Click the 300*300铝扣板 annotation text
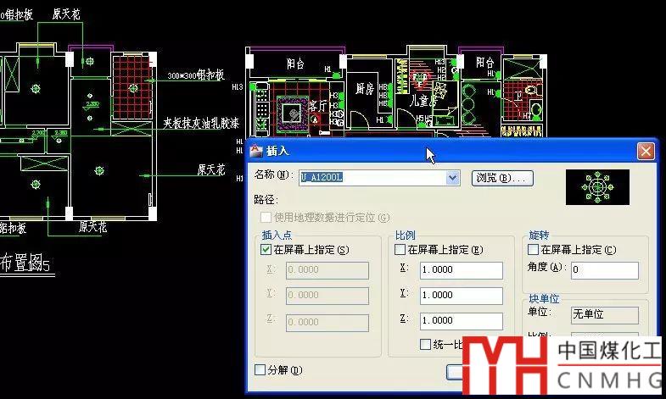666x399 pixels. 195,75
